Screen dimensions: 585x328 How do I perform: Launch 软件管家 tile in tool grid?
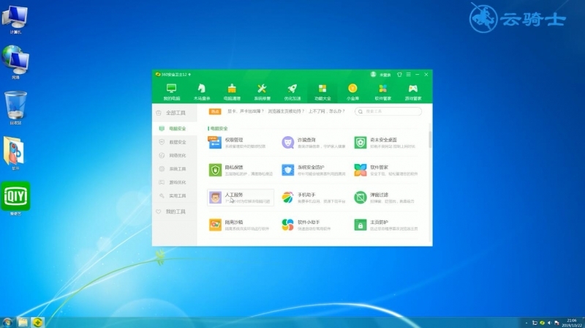point(386,170)
